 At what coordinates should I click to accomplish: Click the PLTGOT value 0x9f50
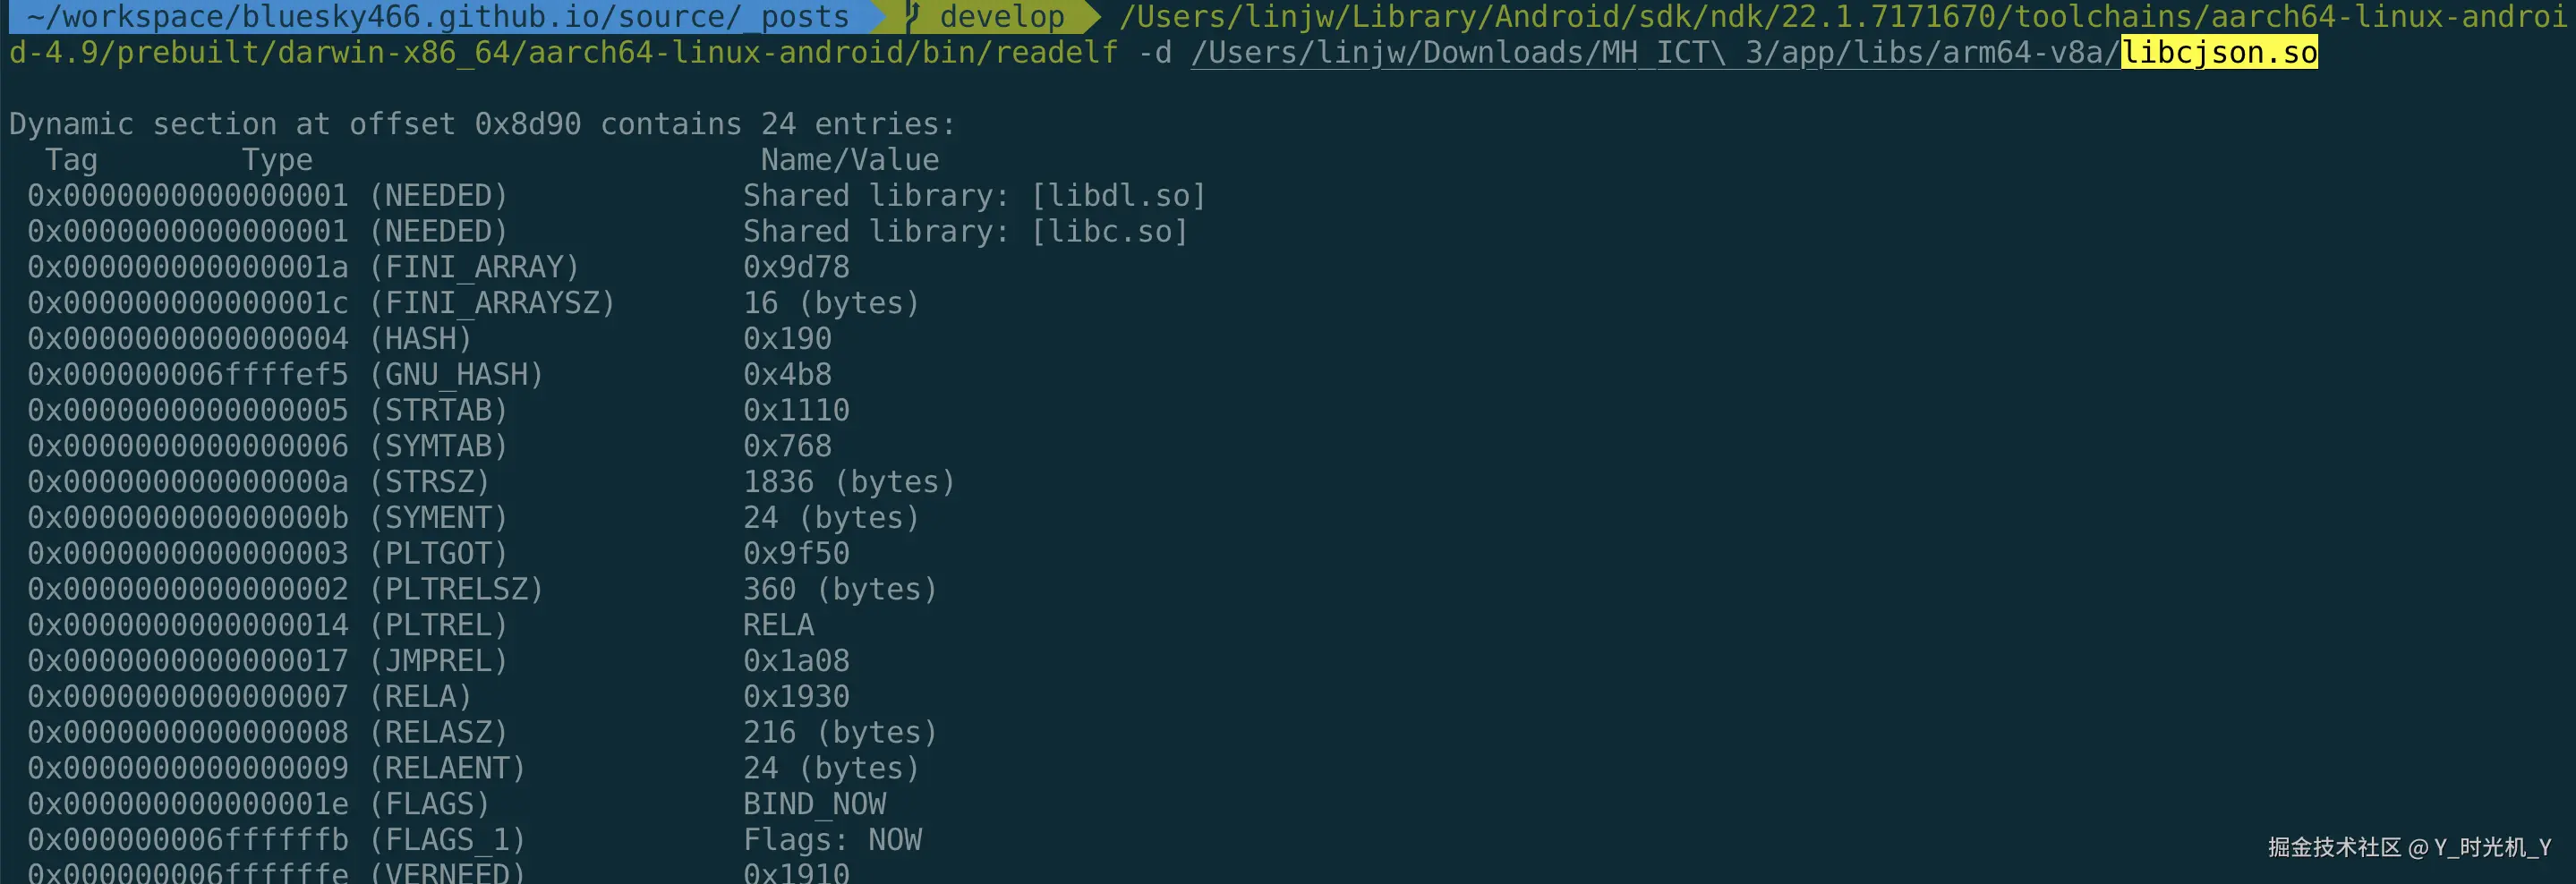(796, 553)
